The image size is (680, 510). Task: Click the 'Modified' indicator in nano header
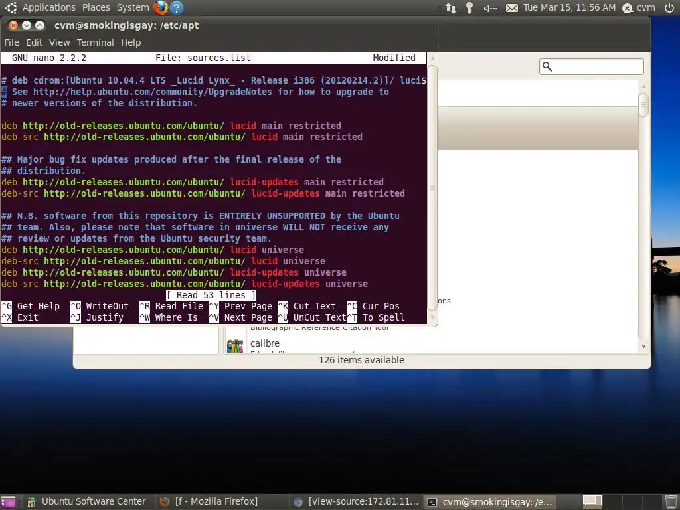pos(394,58)
